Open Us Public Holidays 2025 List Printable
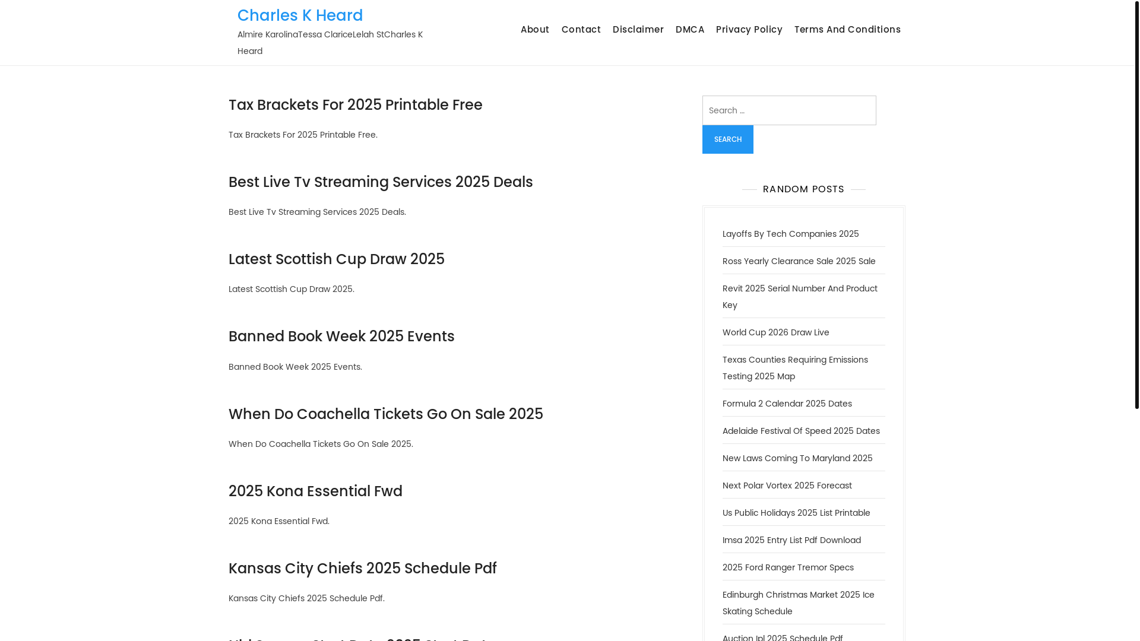The width and height of the screenshot is (1140, 641). pyautogui.click(x=796, y=513)
